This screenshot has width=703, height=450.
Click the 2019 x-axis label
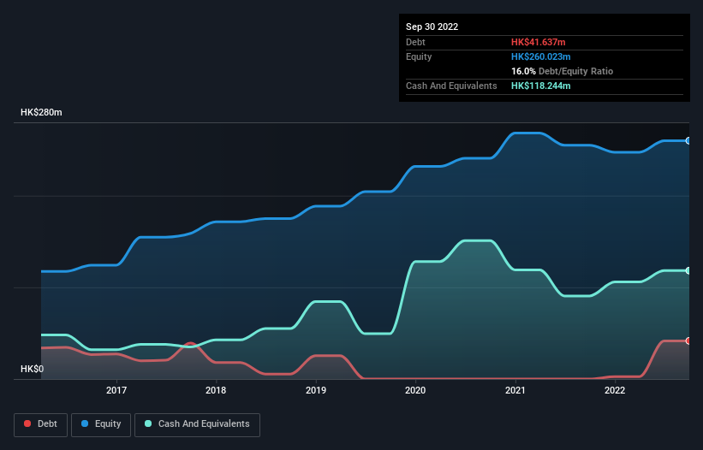316,390
